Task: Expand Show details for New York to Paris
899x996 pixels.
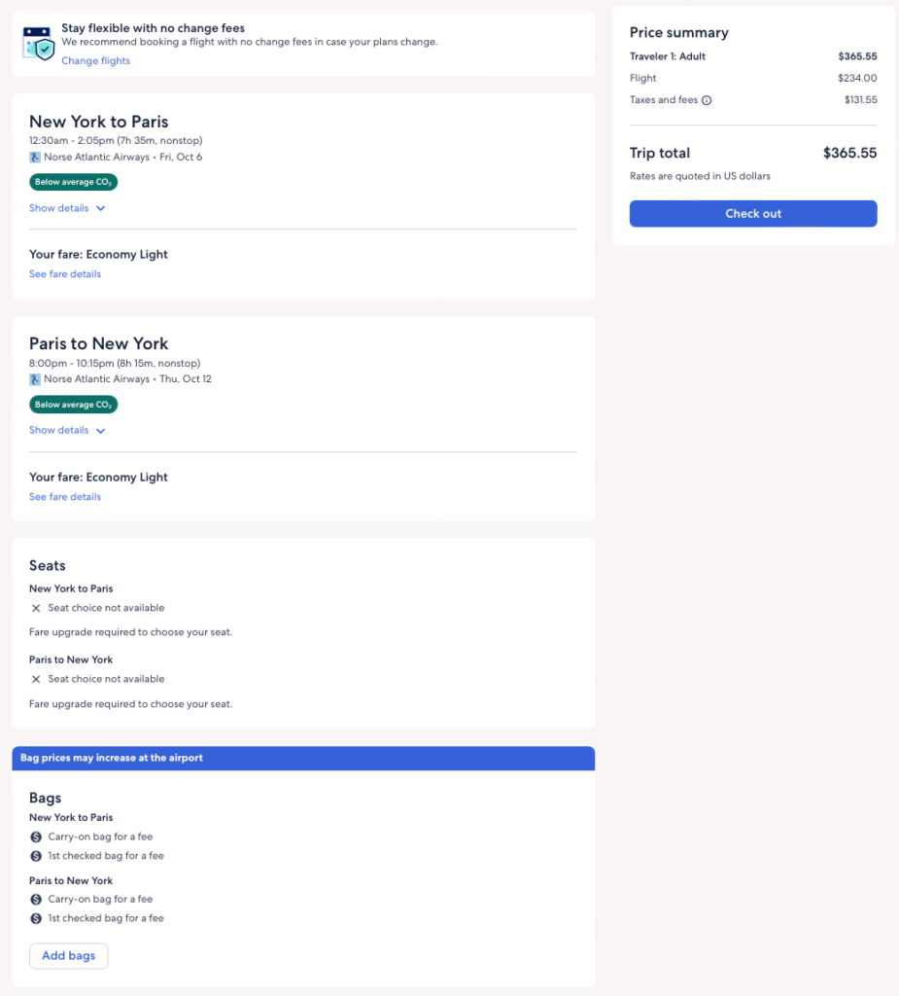Action: pyautogui.click(x=67, y=208)
